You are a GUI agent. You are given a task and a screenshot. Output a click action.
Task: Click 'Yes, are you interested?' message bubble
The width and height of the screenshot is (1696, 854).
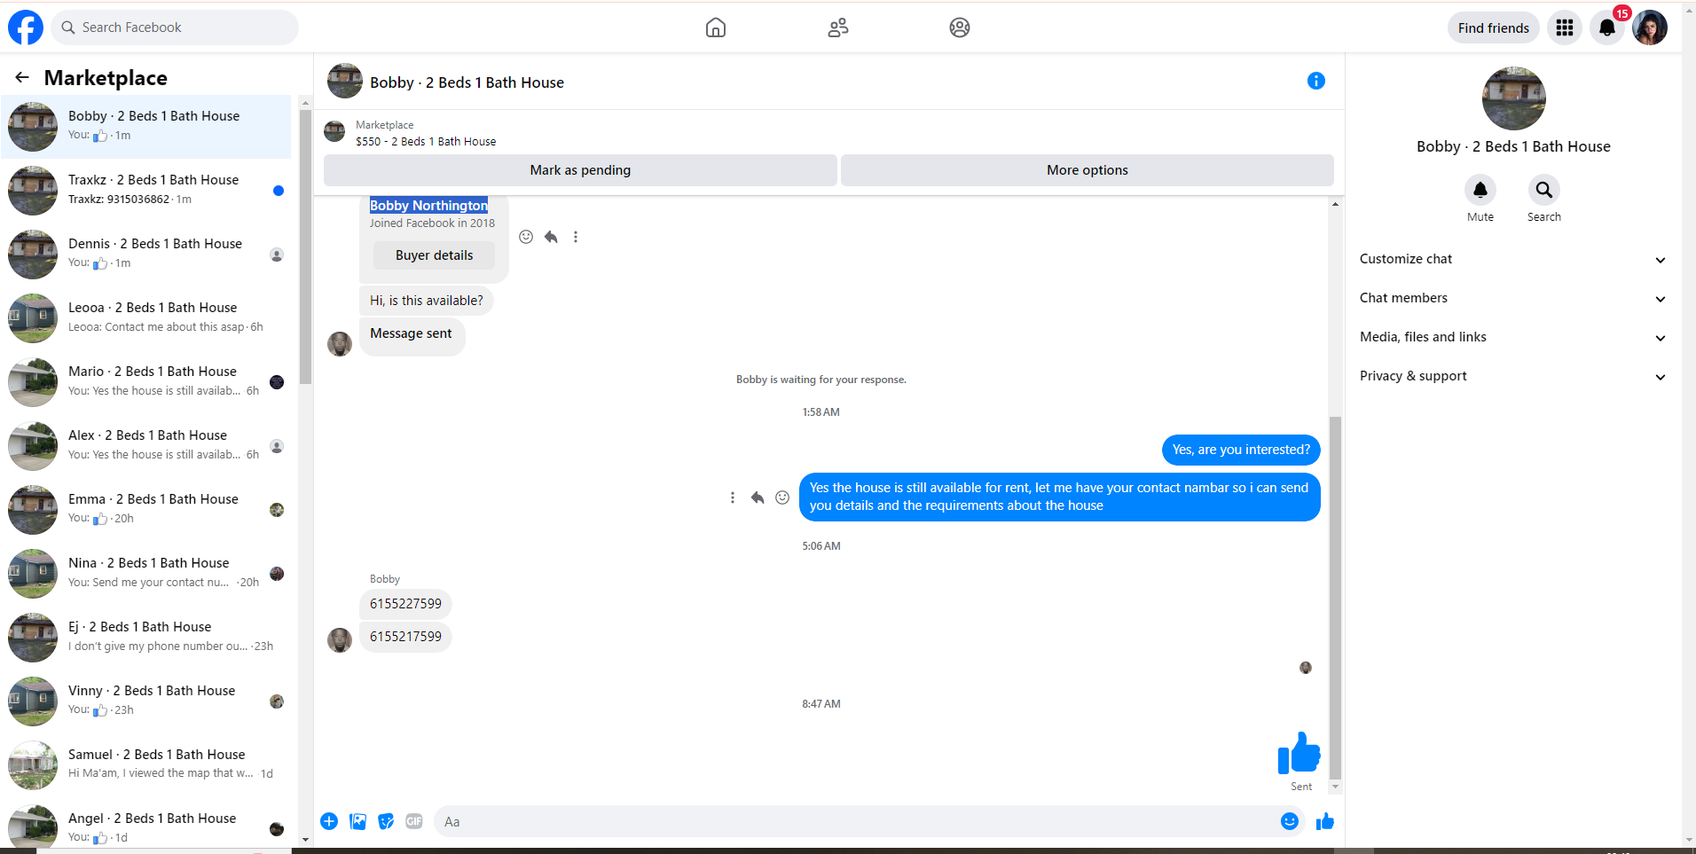click(x=1241, y=450)
